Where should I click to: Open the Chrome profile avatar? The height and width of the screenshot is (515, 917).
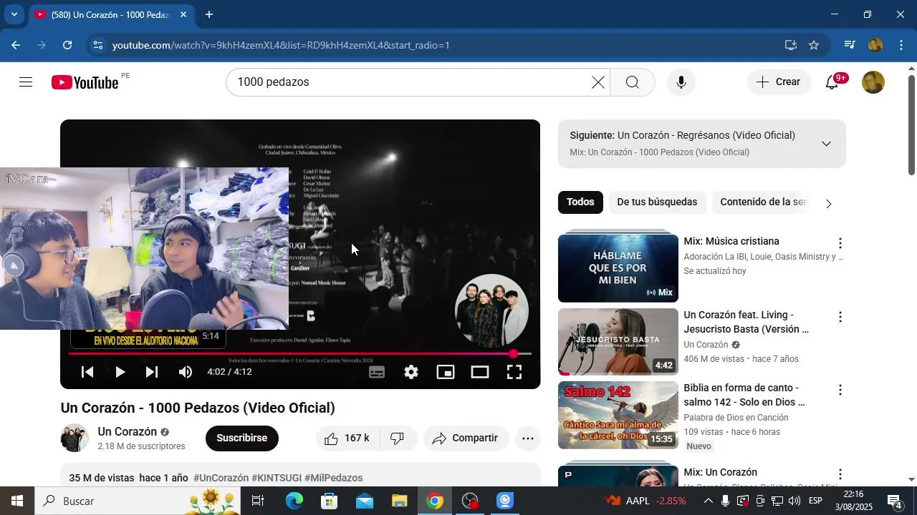tap(875, 45)
